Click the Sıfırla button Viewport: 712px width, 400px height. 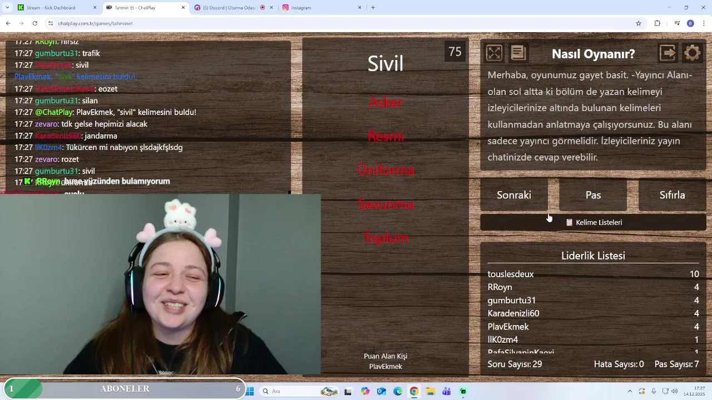(x=672, y=195)
